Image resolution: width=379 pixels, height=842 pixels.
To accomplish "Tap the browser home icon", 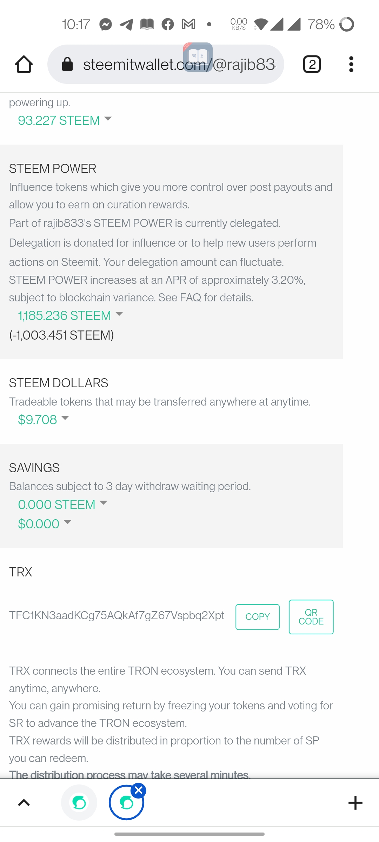I will click(24, 64).
